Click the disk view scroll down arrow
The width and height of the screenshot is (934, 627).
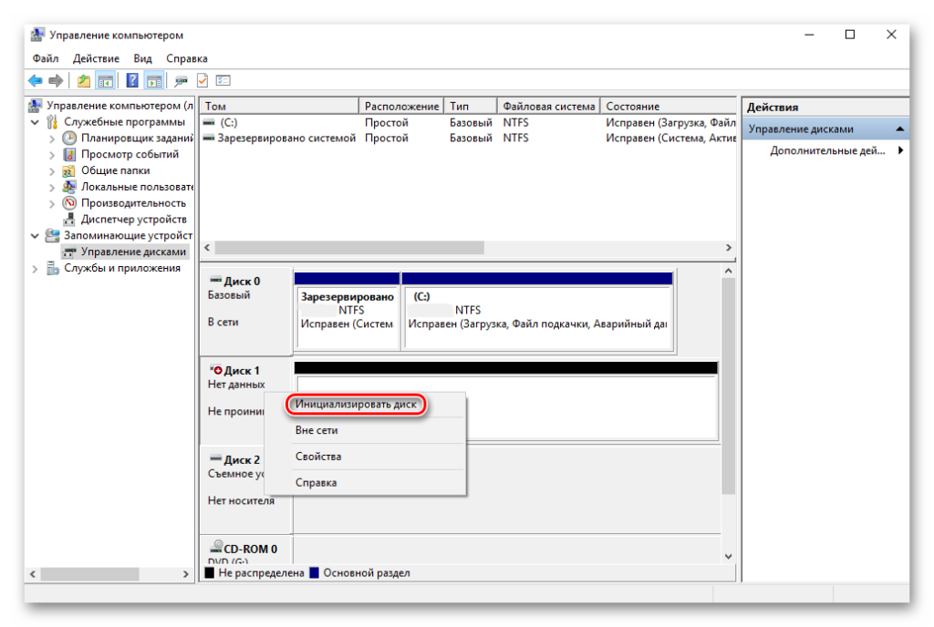[x=729, y=556]
